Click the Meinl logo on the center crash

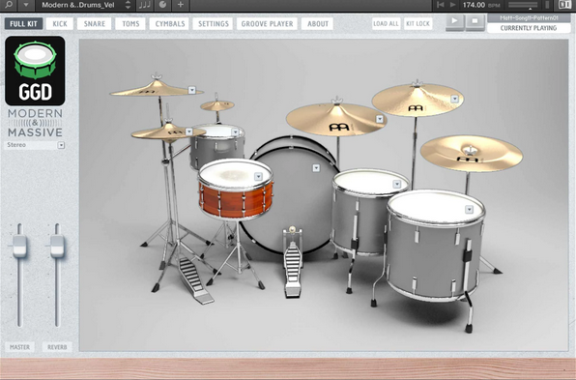tap(338, 128)
